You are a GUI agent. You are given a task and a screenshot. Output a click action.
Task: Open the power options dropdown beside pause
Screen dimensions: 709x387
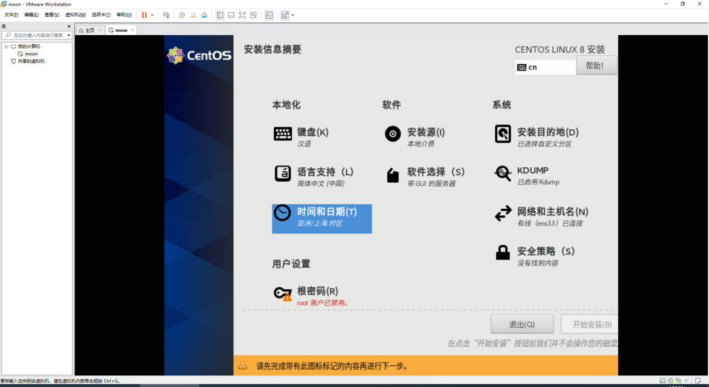[x=152, y=15]
